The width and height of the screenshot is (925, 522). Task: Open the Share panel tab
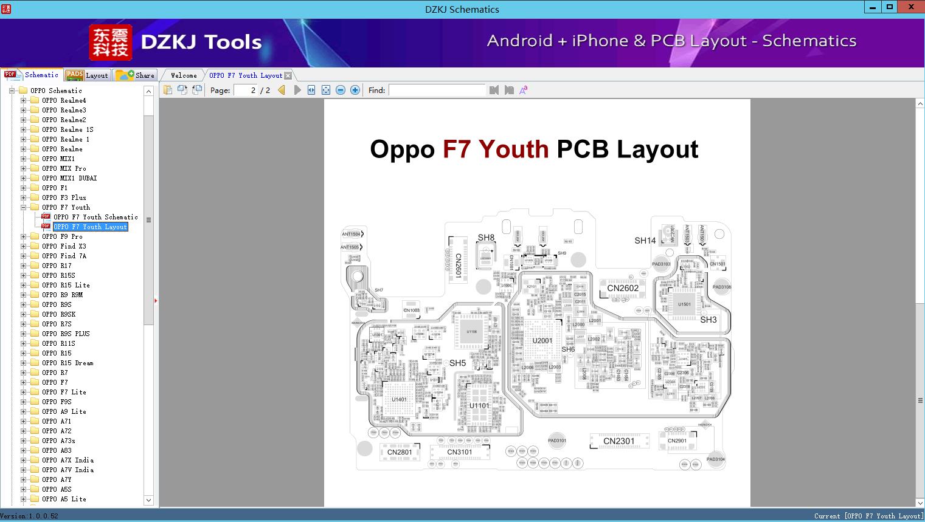click(136, 75)
